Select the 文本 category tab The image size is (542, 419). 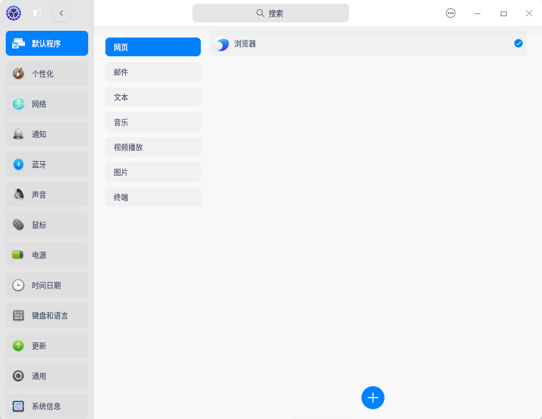coord(153,97)
